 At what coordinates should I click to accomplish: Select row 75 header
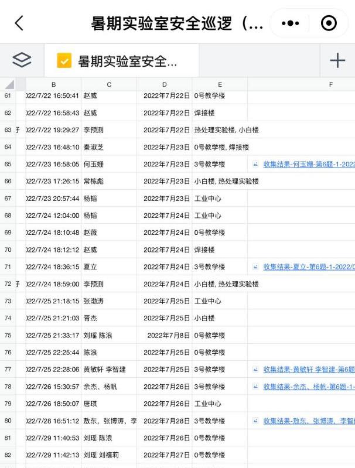[x=8, y=335]
